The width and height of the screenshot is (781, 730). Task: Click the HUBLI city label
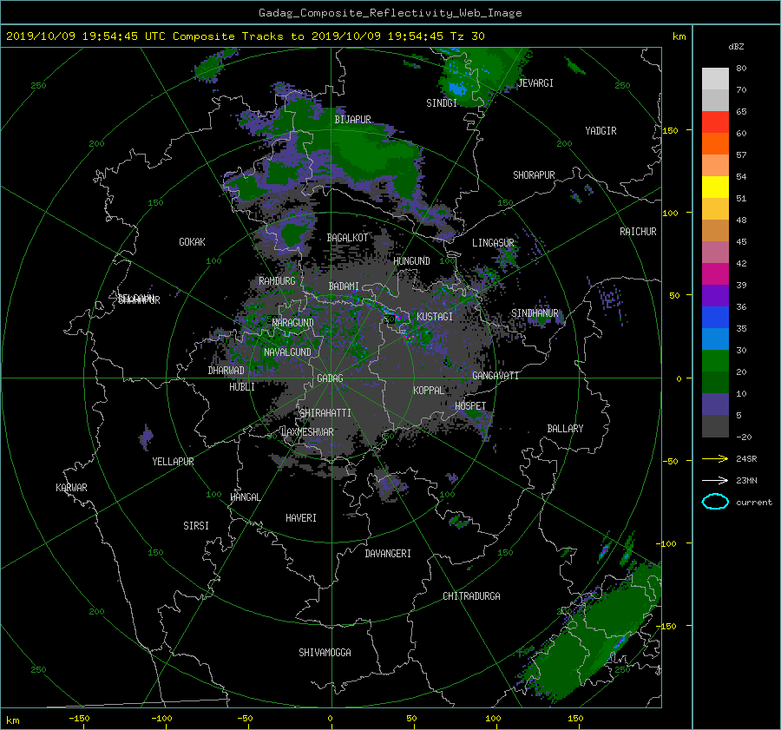[x=242, y=386]
